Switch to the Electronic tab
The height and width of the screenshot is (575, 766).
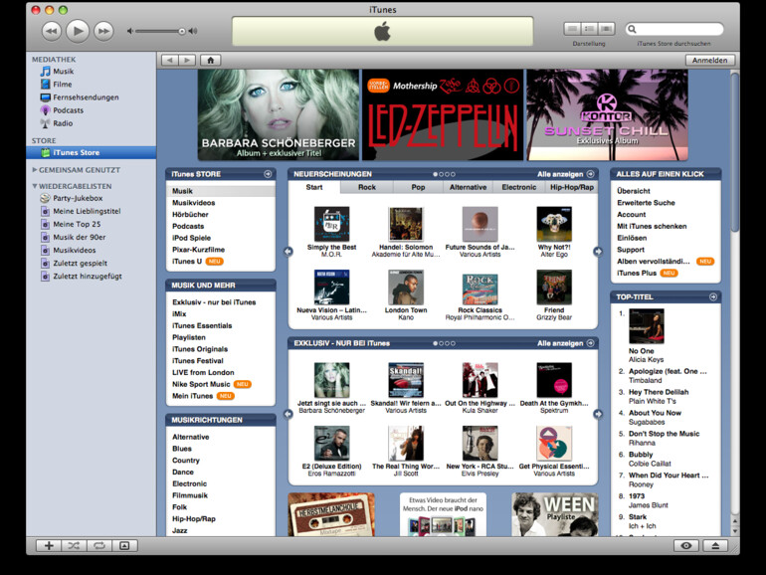pyautogui.click(x=519, y=187)
